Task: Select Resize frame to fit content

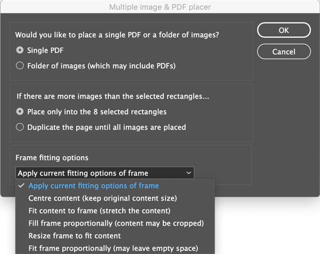Action: point(75,235)
